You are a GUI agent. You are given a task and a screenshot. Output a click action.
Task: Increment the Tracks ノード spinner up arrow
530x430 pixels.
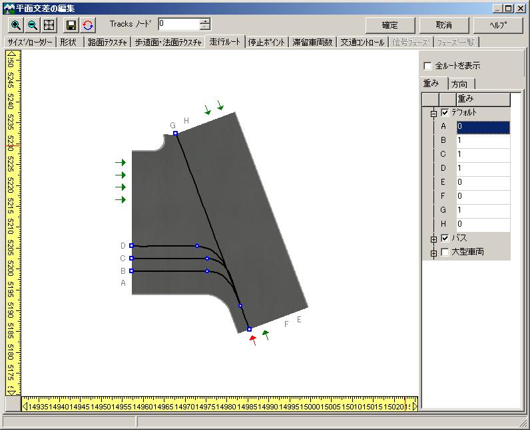[205, 21]
